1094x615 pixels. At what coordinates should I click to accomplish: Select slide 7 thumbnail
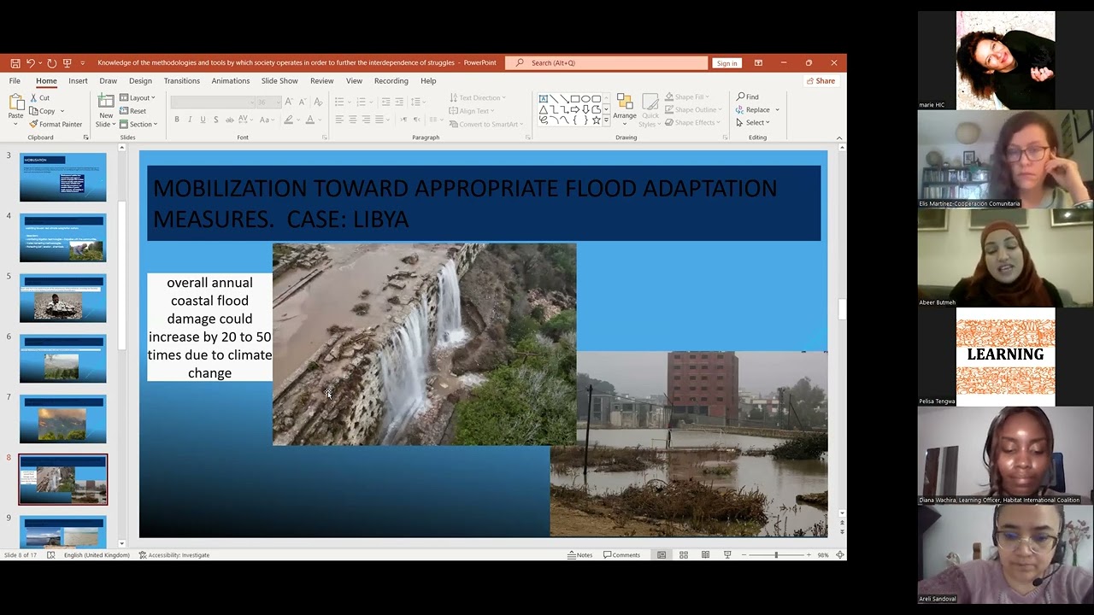click(x=63, y=419)
